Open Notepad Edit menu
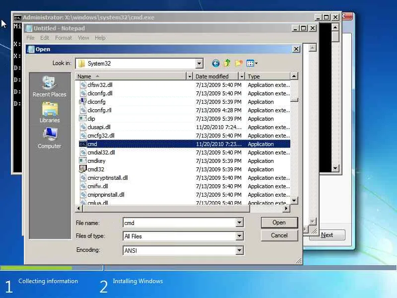This screenshot has width=397, height=298. (45, 38)
